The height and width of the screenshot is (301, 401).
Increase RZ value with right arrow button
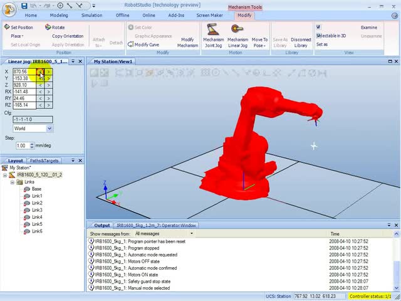49,105
